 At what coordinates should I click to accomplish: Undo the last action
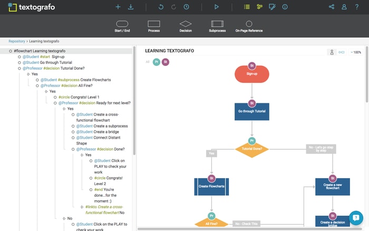tap(161, 7)
